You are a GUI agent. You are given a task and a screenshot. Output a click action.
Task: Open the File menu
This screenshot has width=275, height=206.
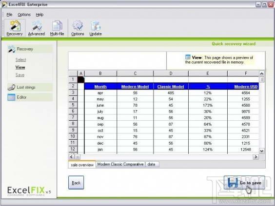pyautogui.click(x=9, y=15)
